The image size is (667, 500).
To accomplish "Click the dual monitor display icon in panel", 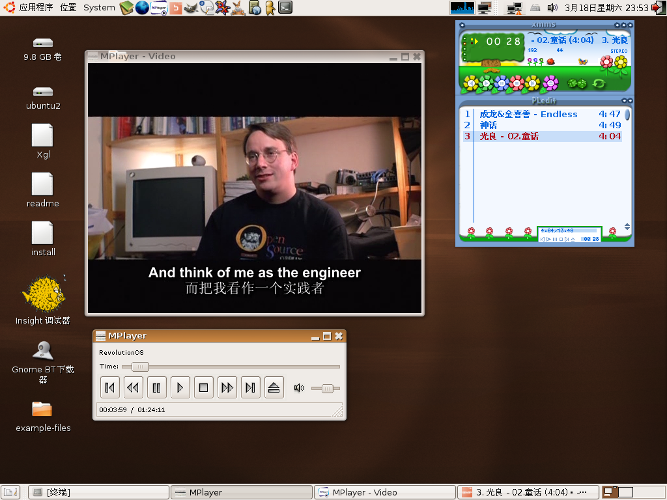I will click(485, 8).
